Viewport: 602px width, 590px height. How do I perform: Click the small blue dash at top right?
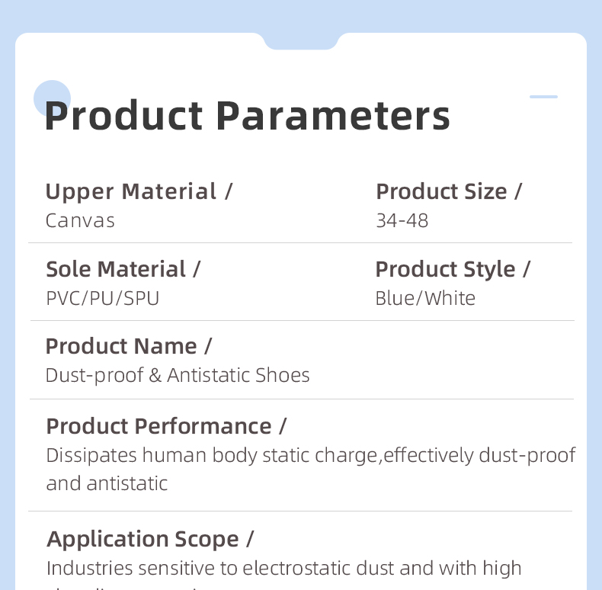[x=543, y=97]
